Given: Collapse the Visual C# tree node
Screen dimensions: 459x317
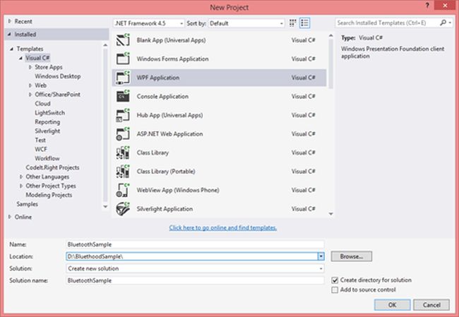Looking at the screenshot, I should [x=20, y=58].
